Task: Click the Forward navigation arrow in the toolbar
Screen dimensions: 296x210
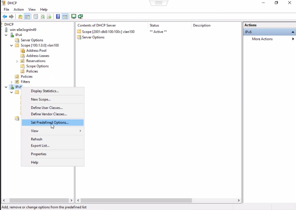Action: 11,16
